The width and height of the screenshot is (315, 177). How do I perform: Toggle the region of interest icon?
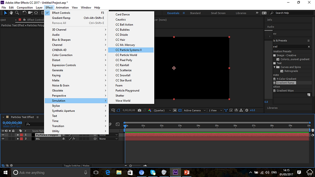175,111
